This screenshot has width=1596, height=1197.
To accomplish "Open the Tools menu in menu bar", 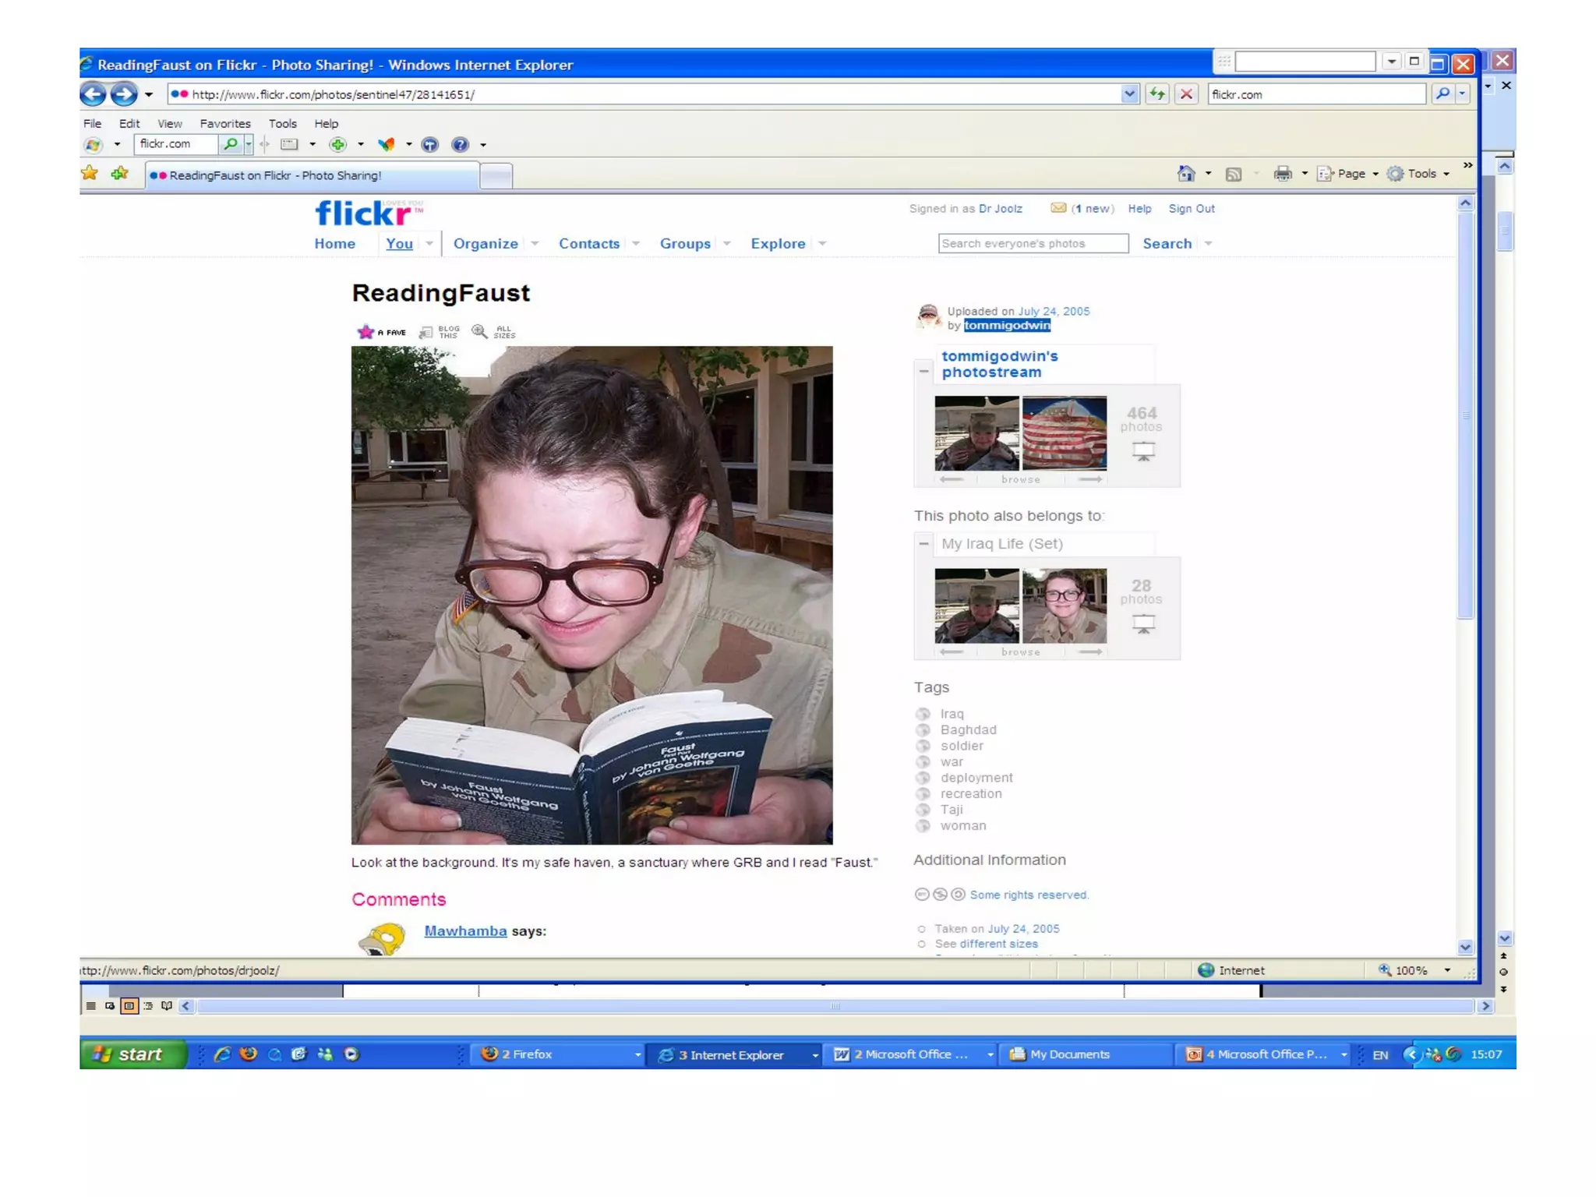I will (282, 123).
